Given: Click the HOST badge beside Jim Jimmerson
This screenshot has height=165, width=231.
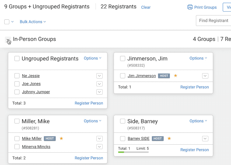Looking at the screenshot, I should [x=164, y=76].
